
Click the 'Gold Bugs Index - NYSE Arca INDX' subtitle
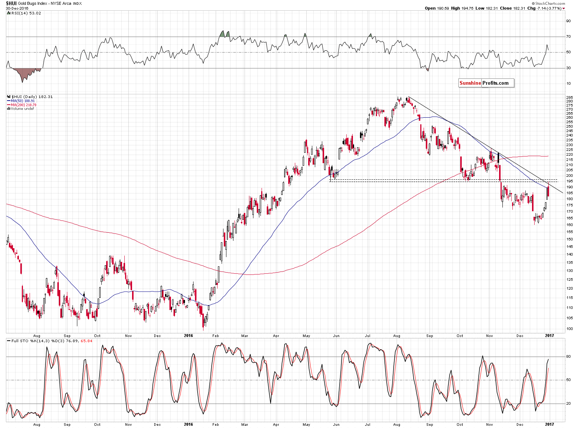(x=50, y=3)
